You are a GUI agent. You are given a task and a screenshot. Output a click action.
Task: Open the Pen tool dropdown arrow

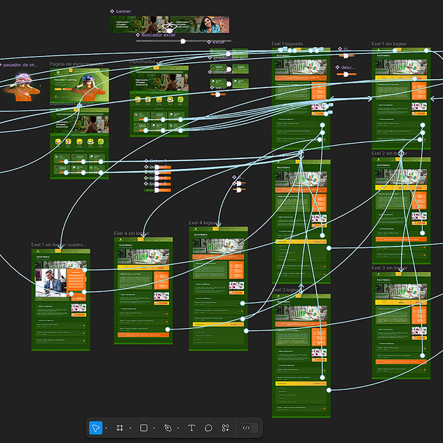(x=178, y=428)
